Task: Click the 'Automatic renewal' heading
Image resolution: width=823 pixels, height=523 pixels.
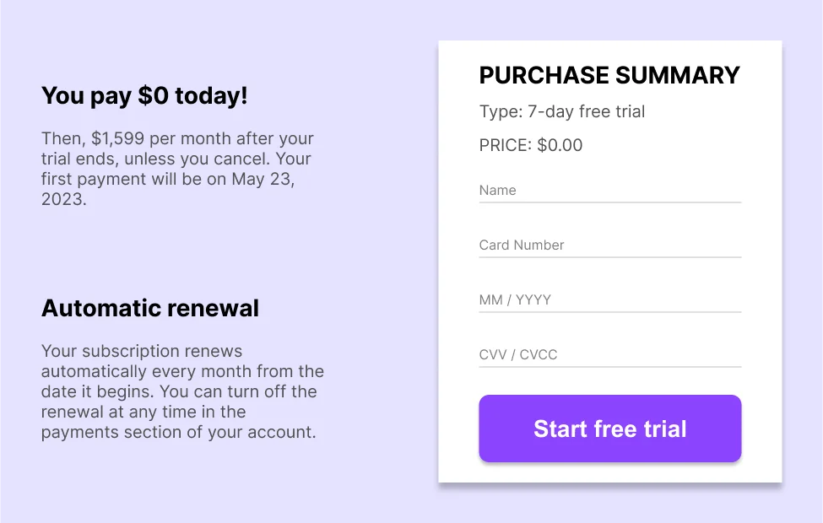Action: [150, 309]
